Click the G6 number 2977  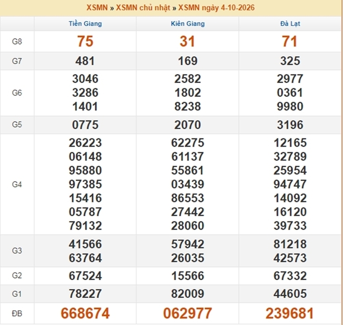(x=290, y=79)
